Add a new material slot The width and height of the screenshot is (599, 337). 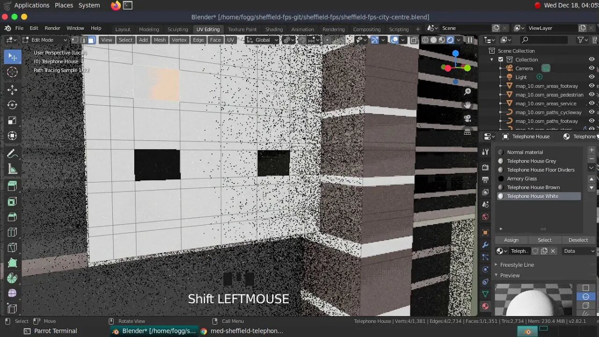click(x=592, y=150)
